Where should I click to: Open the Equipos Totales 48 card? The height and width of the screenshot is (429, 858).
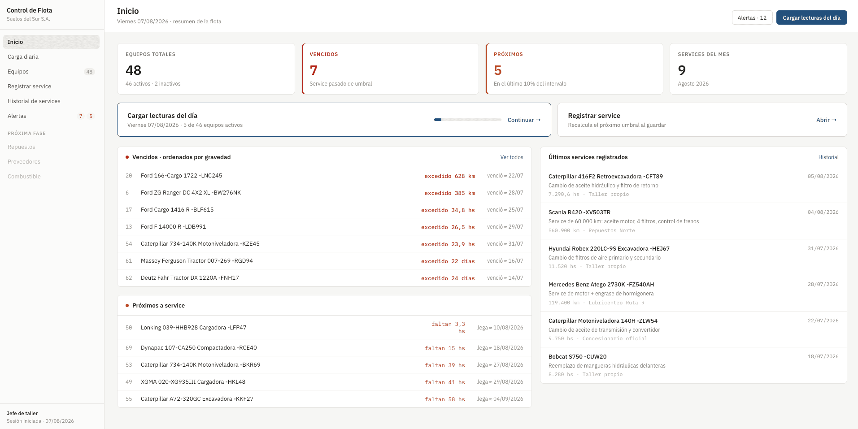[x=206, y=69]
